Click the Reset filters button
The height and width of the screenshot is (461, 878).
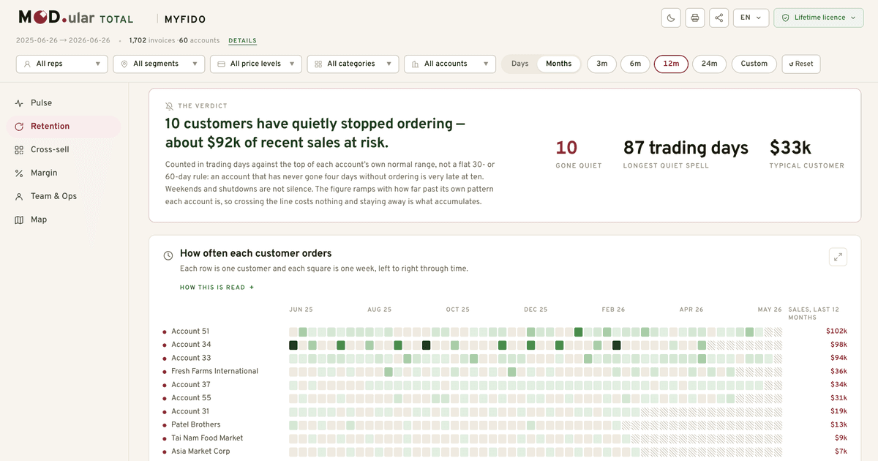801,64
